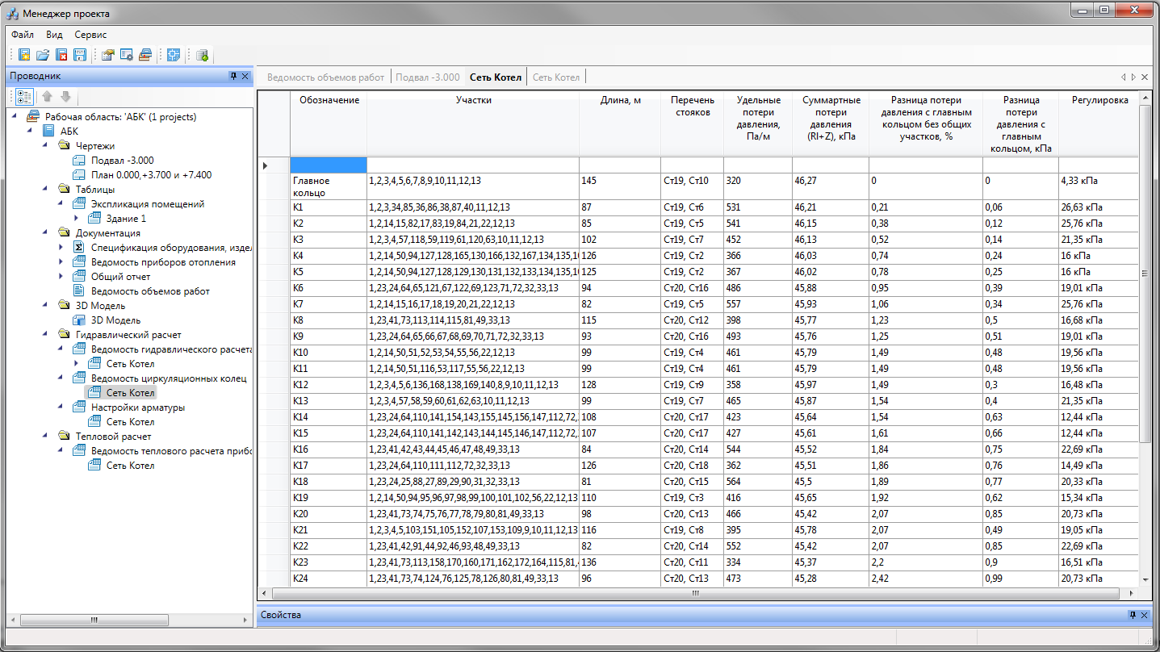Click the sigma icon beside Спецификация оборудования
Screen dimensions: 1160x652
[x=79, y=248]
